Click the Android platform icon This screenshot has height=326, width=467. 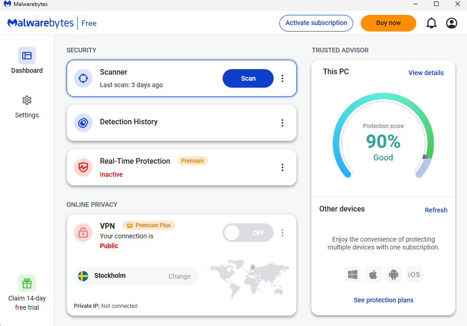coord(394,275)
